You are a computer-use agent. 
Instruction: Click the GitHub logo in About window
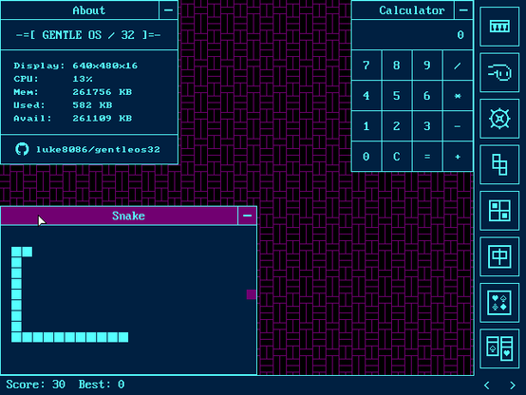[22, 149]
